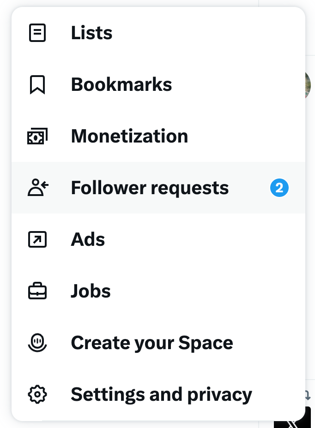Click the Monetization money icon
315x428 pixels.
click(37, 136)
